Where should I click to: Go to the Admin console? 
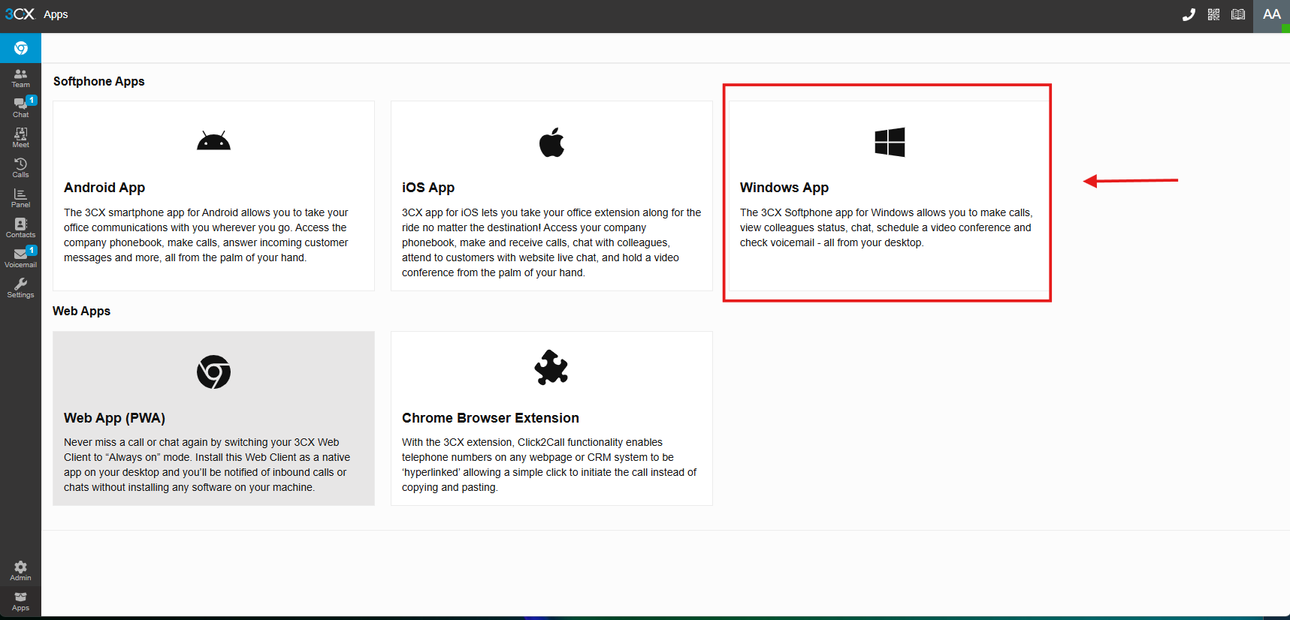20,571
